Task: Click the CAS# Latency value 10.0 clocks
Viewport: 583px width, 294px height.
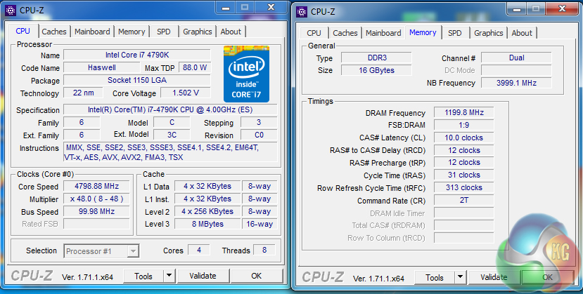Action: [x=464, y=138]
